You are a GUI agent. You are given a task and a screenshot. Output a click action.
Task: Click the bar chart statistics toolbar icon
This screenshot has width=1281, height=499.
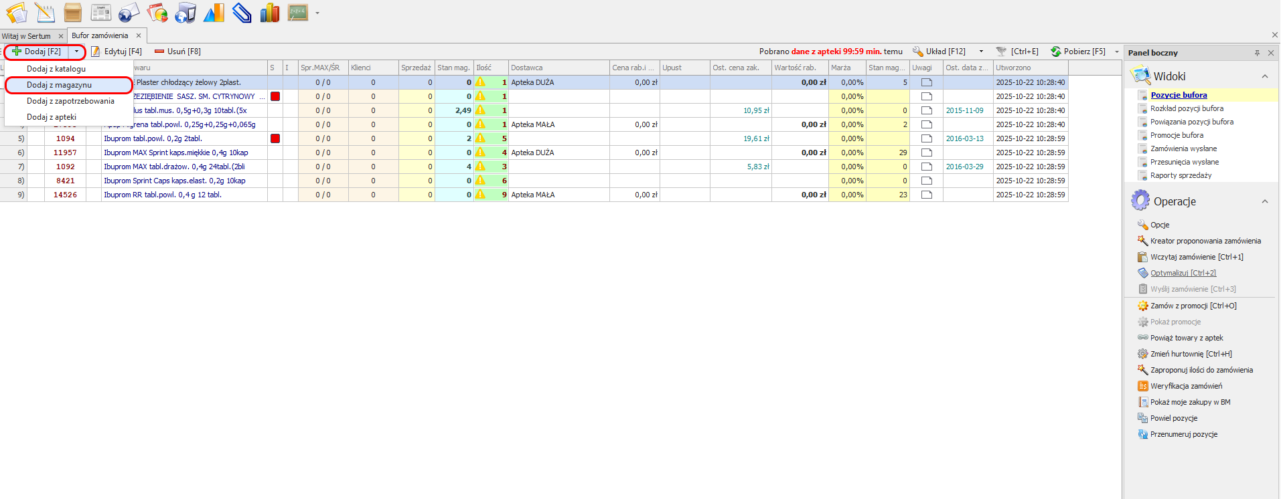269,13
